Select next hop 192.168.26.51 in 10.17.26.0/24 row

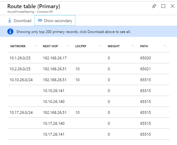pos(55,113)
